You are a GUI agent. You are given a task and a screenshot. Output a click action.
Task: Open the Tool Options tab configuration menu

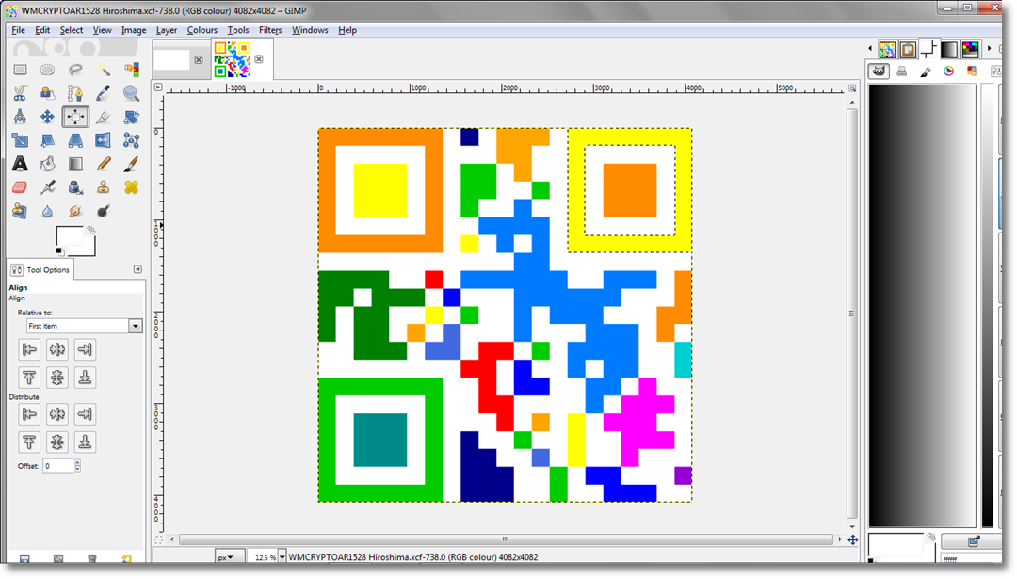click(137, 269)
